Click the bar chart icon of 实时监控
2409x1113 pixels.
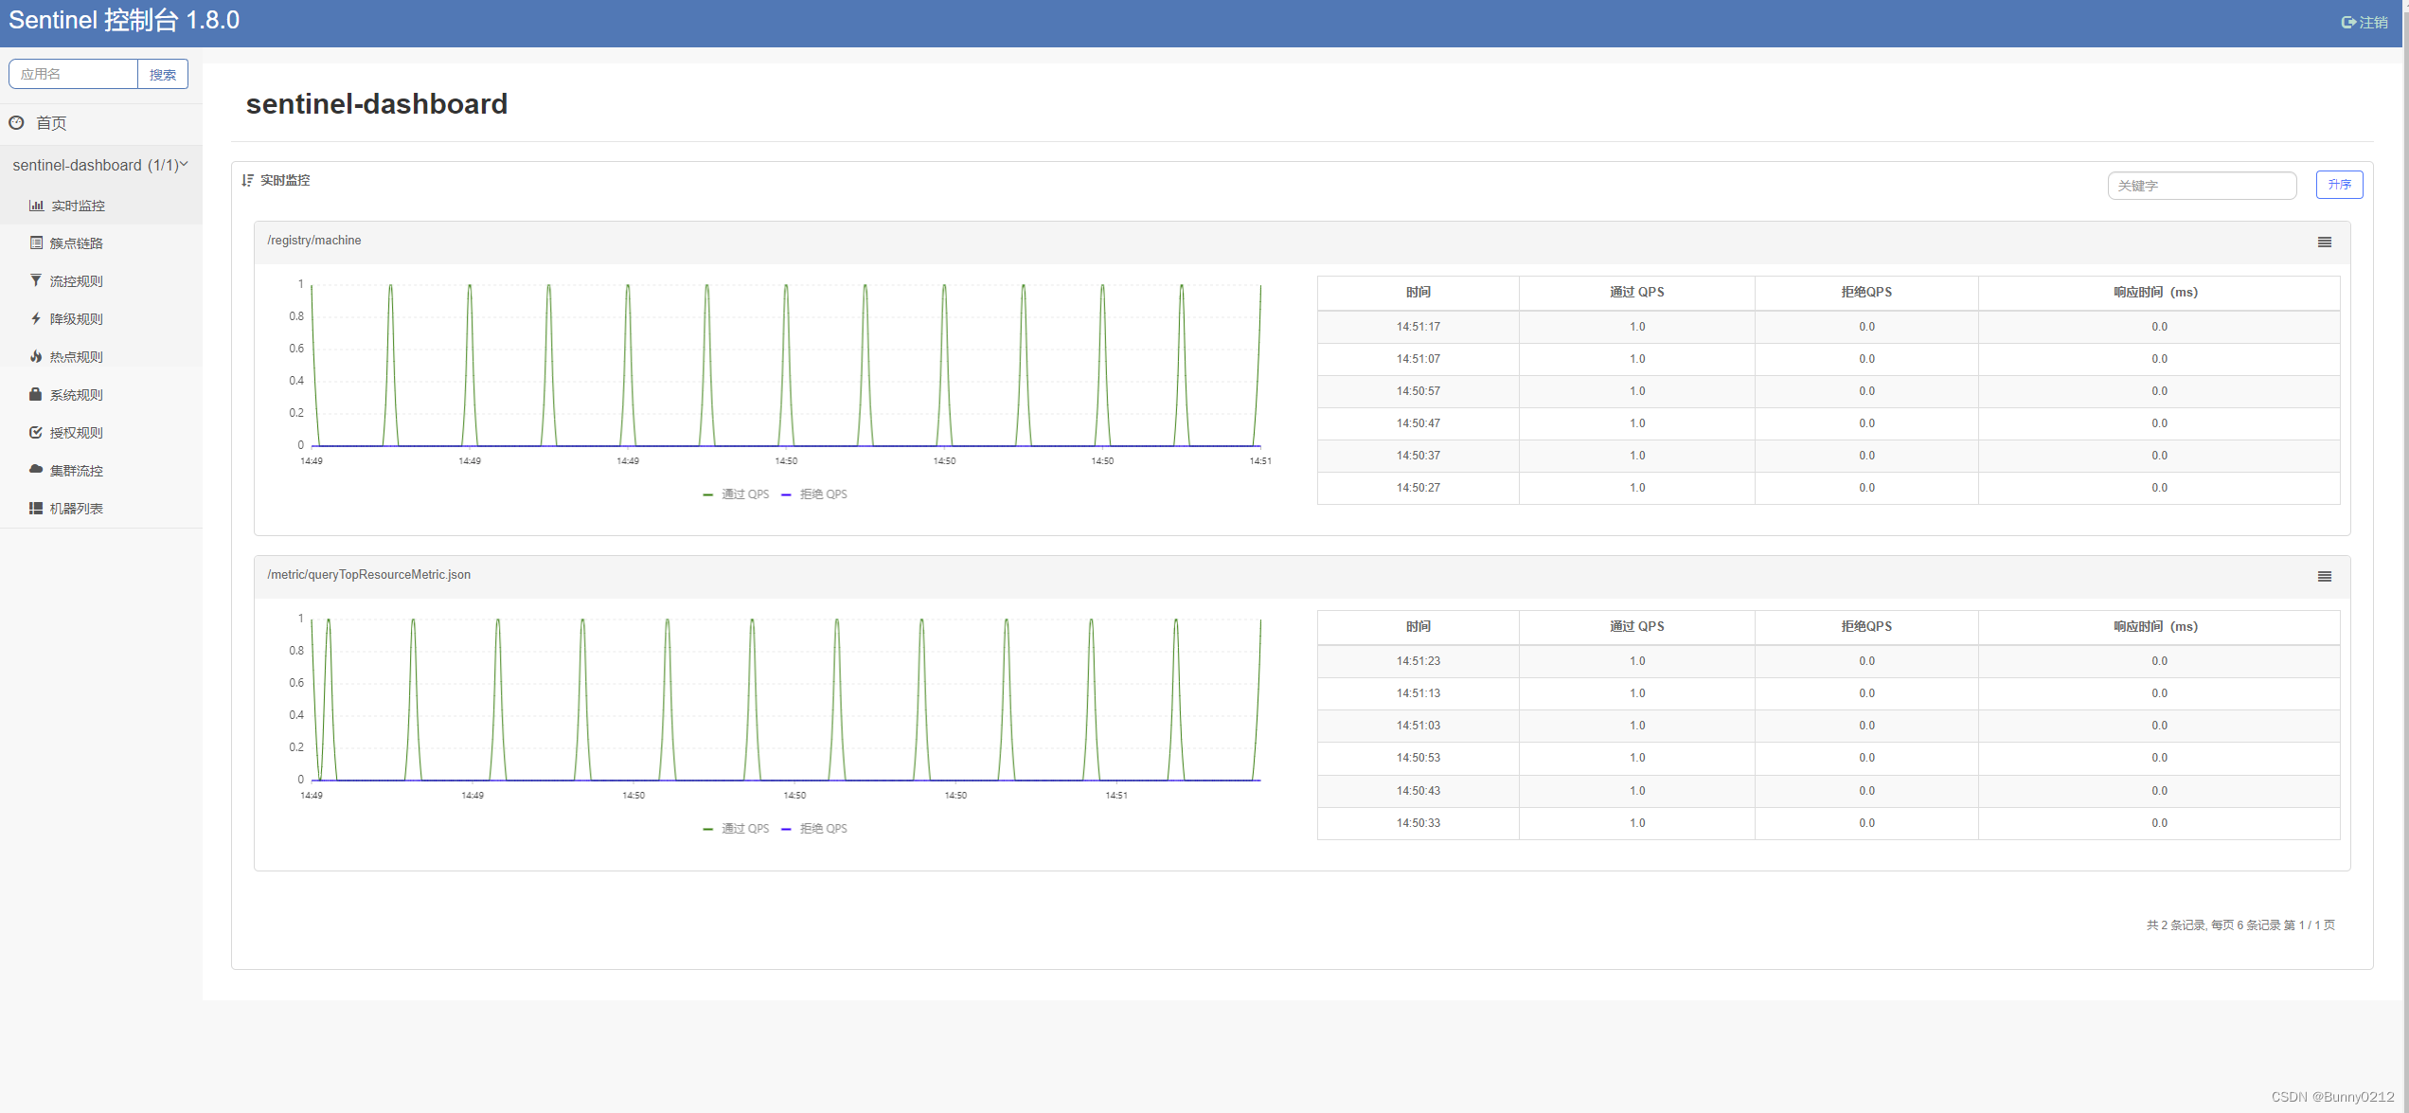point(36,206)
